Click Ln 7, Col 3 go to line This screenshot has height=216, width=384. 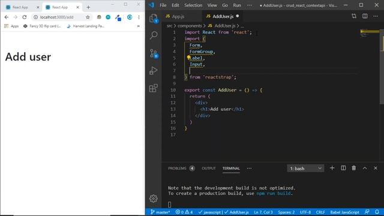[x=263, y=212]
